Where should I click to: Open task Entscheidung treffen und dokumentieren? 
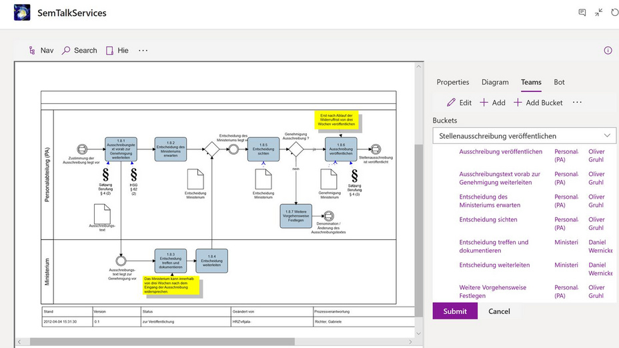(494, 246)
